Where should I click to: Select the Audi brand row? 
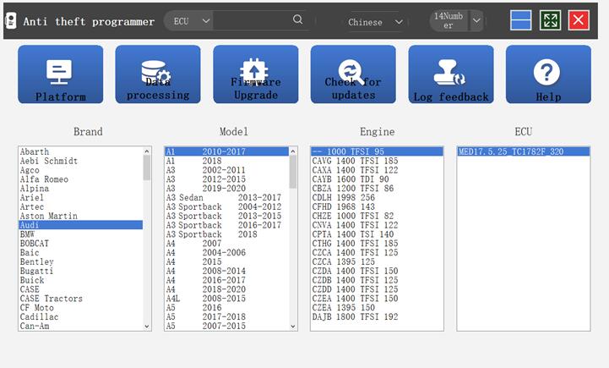(81, 225)
